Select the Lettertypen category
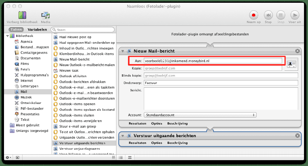This screenshot has width=308, height=166. [x=27, y=86]
